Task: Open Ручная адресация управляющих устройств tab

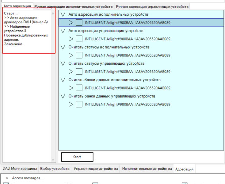Action: [x=152, y=7]
